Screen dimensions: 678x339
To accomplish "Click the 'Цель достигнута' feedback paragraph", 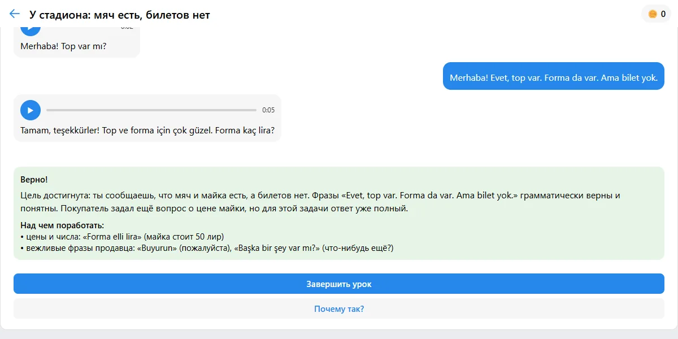I will [x=320, y=202].
